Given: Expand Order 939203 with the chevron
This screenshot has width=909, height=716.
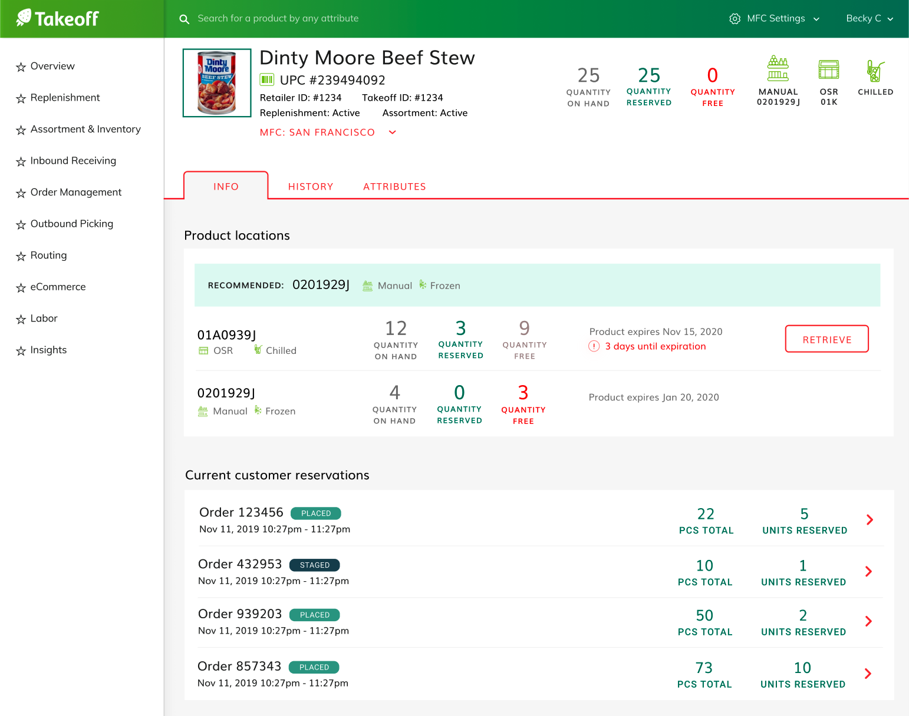Looking at the screenshot, I should pos(868,621).
